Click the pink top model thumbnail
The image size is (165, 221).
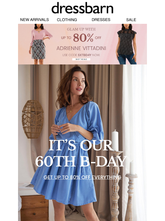point(40,44)
